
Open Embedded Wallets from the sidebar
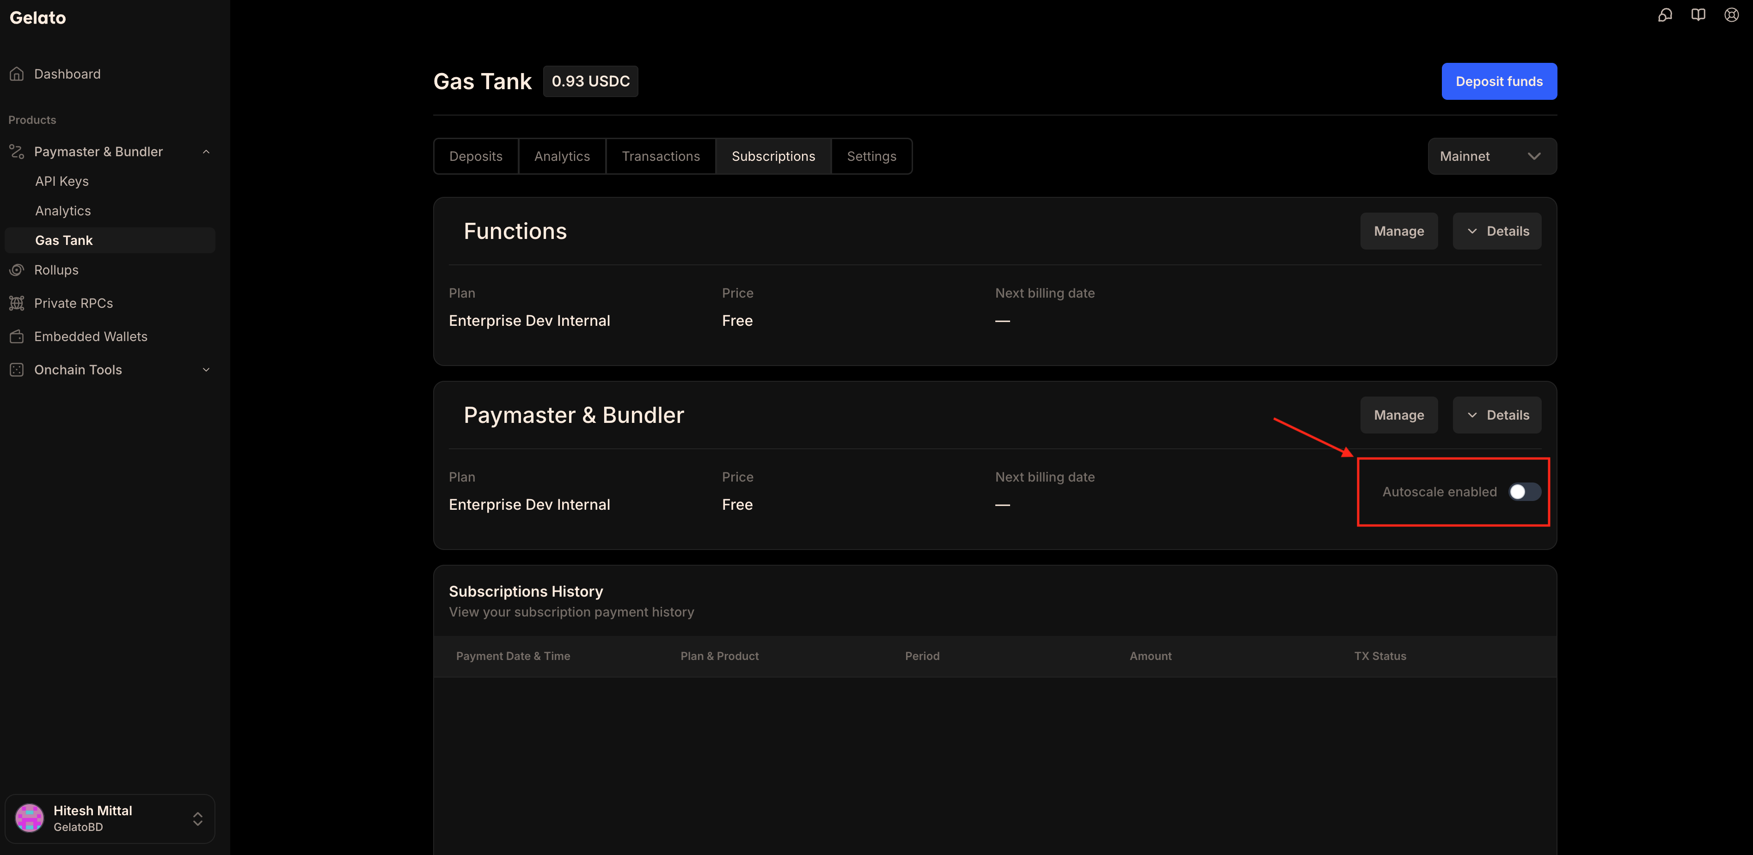pos(91,337)
